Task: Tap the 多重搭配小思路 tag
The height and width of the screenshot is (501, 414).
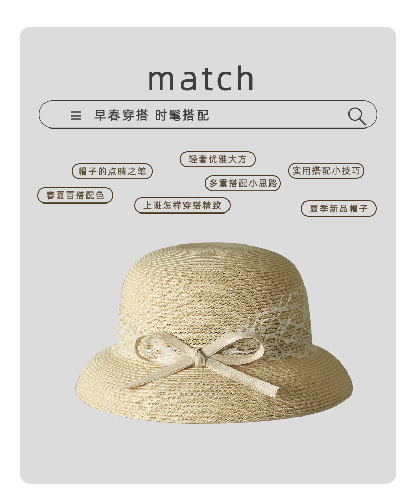Action: pyautogui.click(x=243, y=183)
